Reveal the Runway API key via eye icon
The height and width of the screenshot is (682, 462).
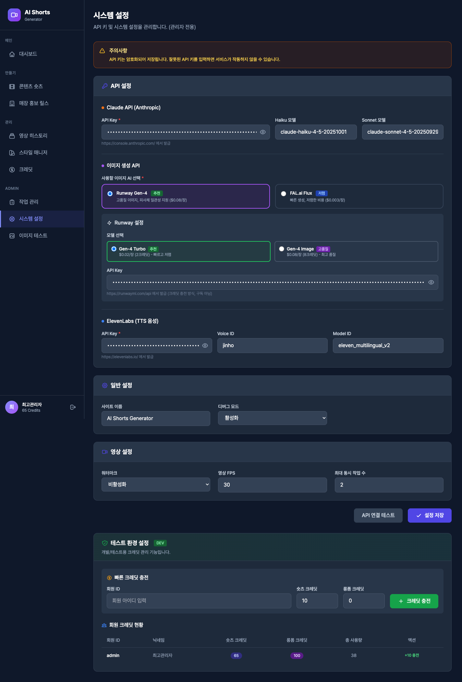tap(431, 282)
